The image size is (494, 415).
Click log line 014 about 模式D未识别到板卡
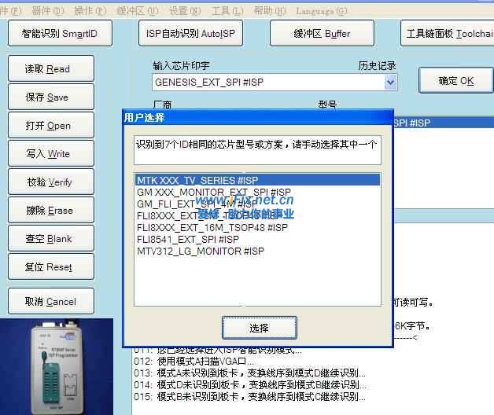point(250,385)
